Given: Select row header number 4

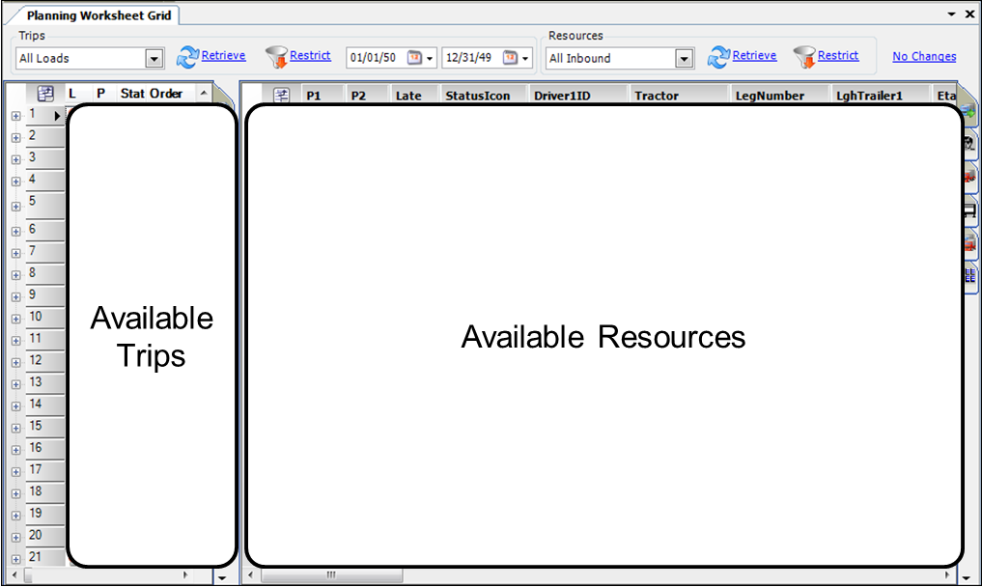Looking at the screenshot, I should tap(45, 180).
